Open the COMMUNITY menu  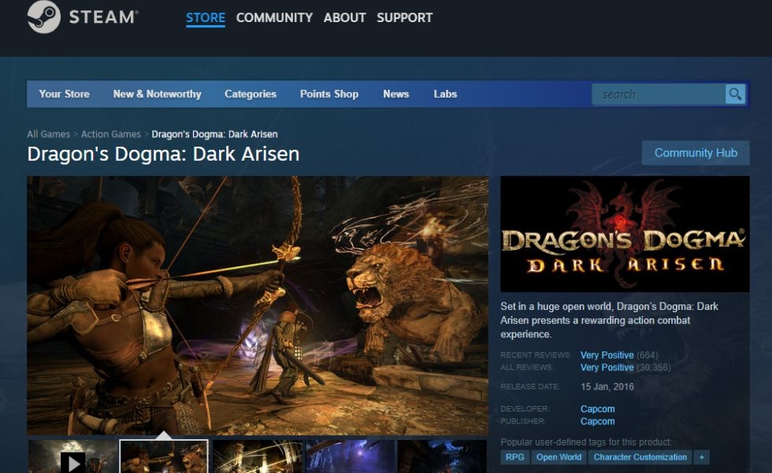click(x=274, y=17)
